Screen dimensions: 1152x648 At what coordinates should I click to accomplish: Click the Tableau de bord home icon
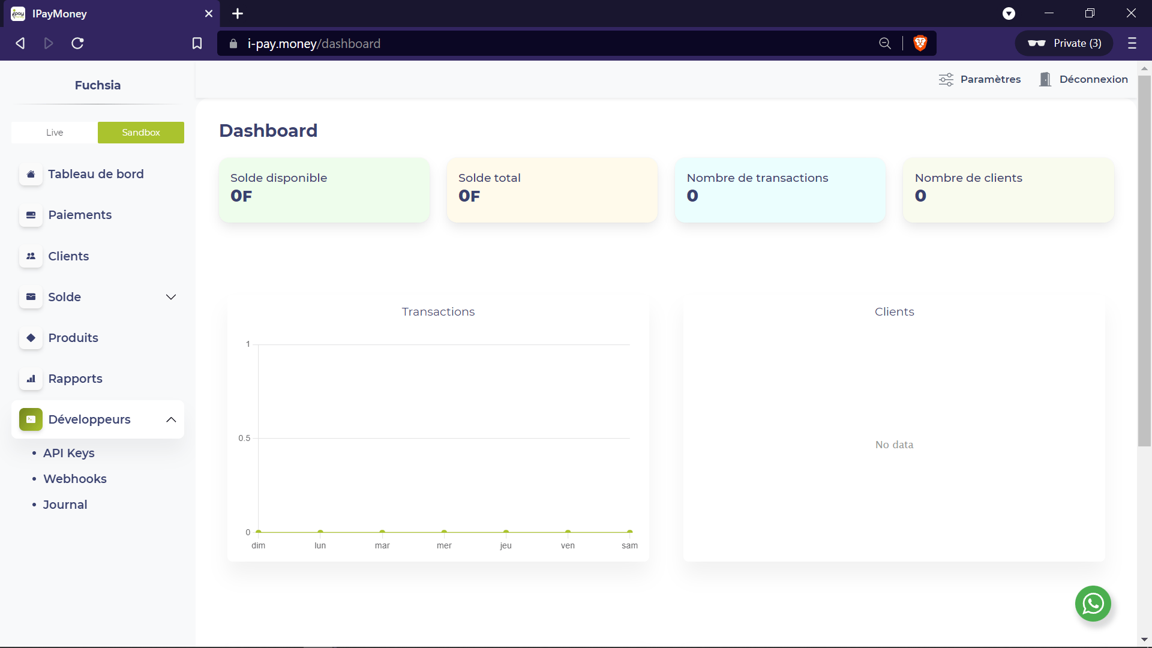coord(31,174)
